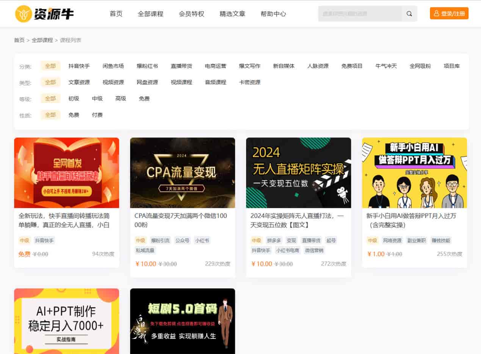Open the CPA流量变现 course thumbnail
This screenshot has height=354, width=481.
coord(182,173)
